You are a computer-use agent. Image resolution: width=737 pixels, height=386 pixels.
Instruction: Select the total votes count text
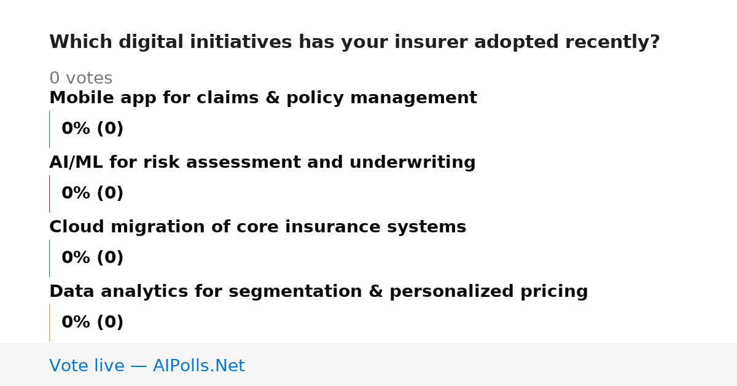click(x=80, y=79)
